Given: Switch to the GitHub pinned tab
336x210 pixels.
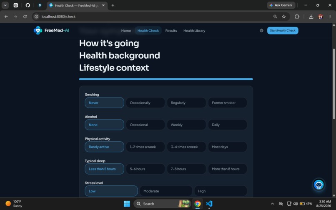Looking at the screenshot, I should [x=28, y=5].
